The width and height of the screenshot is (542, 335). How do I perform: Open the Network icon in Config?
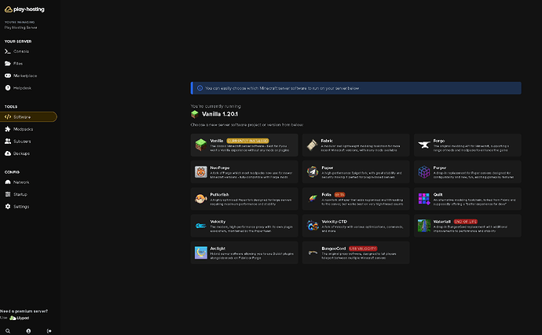(x=8, y=182)
